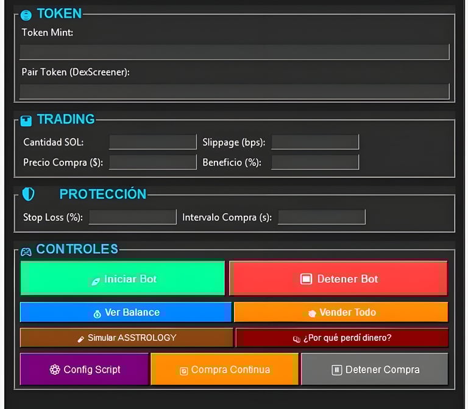Check wallet with Ver Balance button
The width and height of the screenshot is (468, 409).
click(126, 312)
